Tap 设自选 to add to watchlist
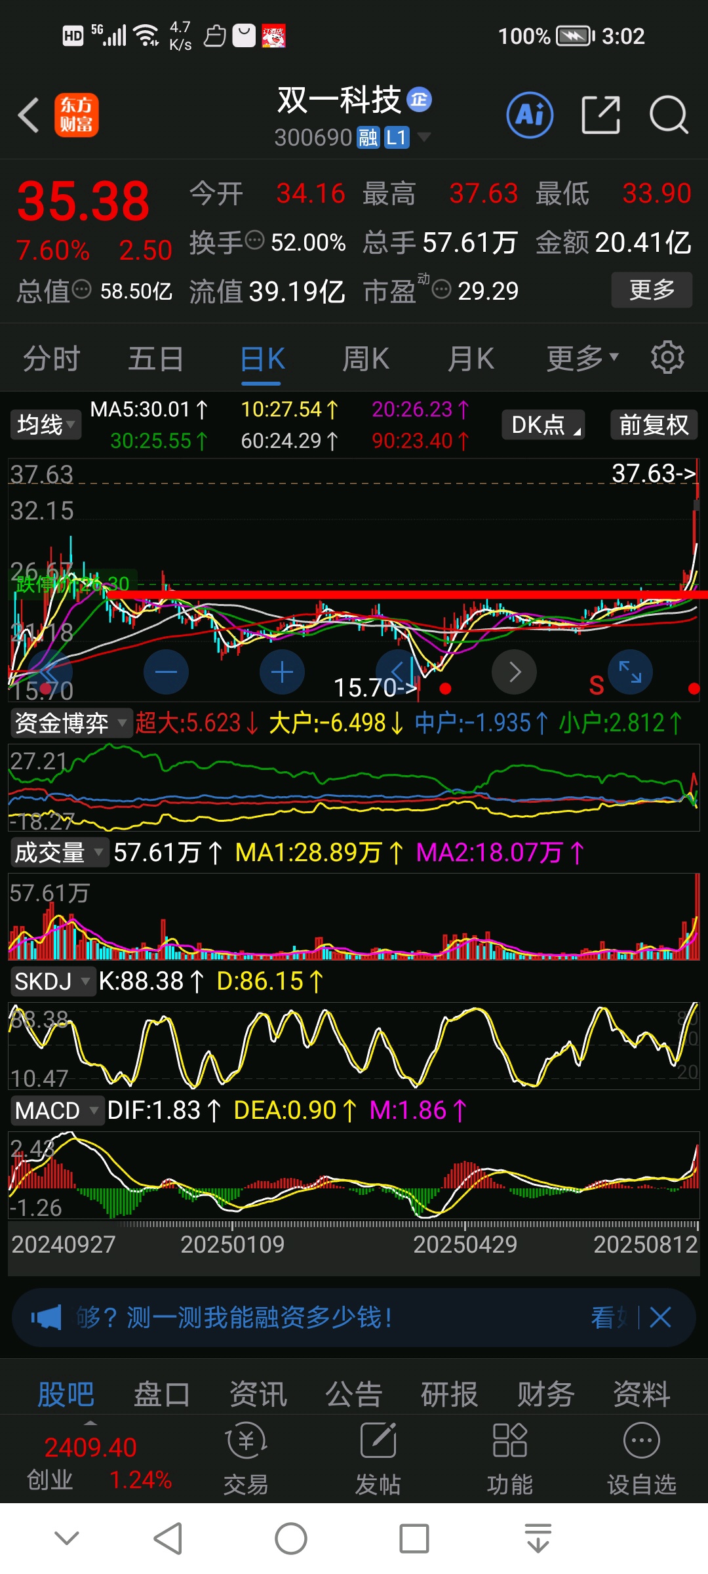 [x=642, y=1459]
